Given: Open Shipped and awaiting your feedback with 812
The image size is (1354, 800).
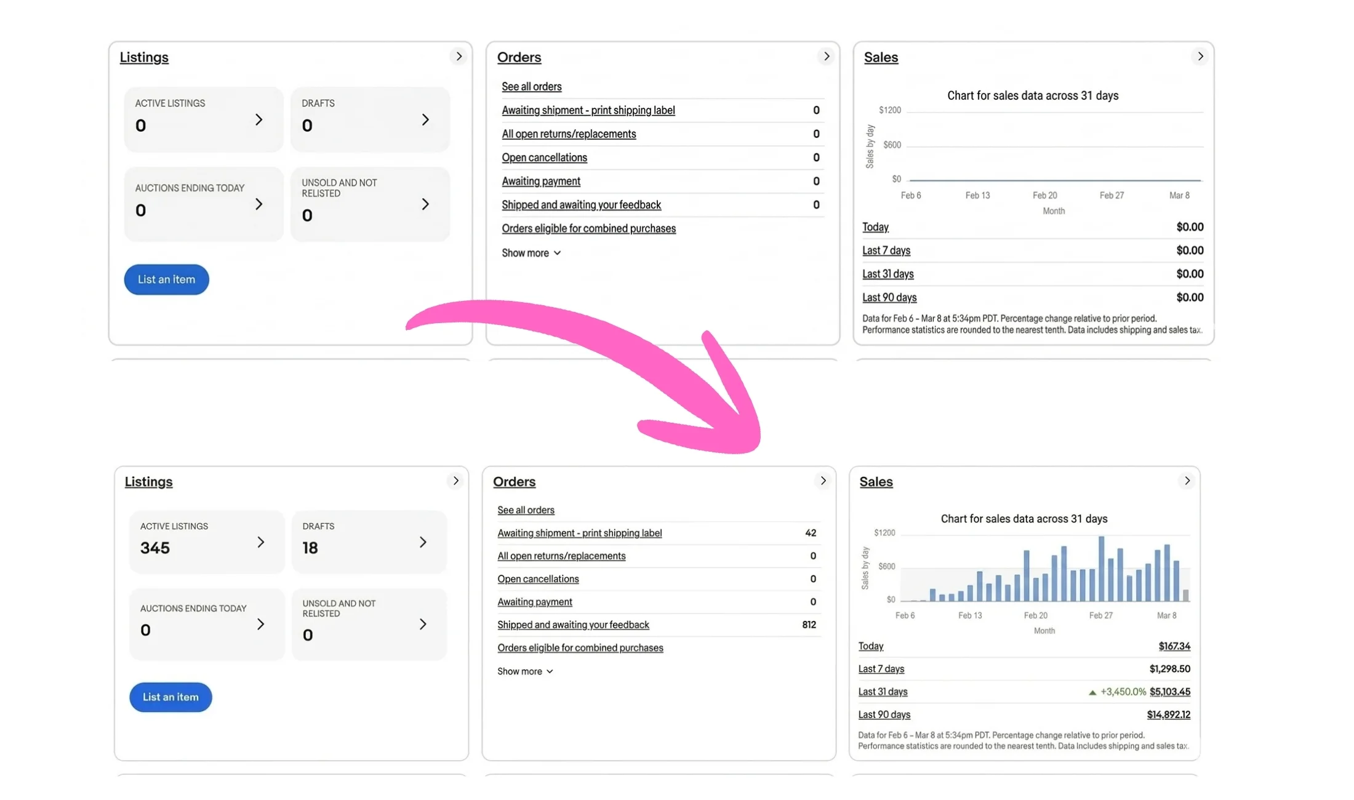Looking at the screenshot, I should click(573, 625).
